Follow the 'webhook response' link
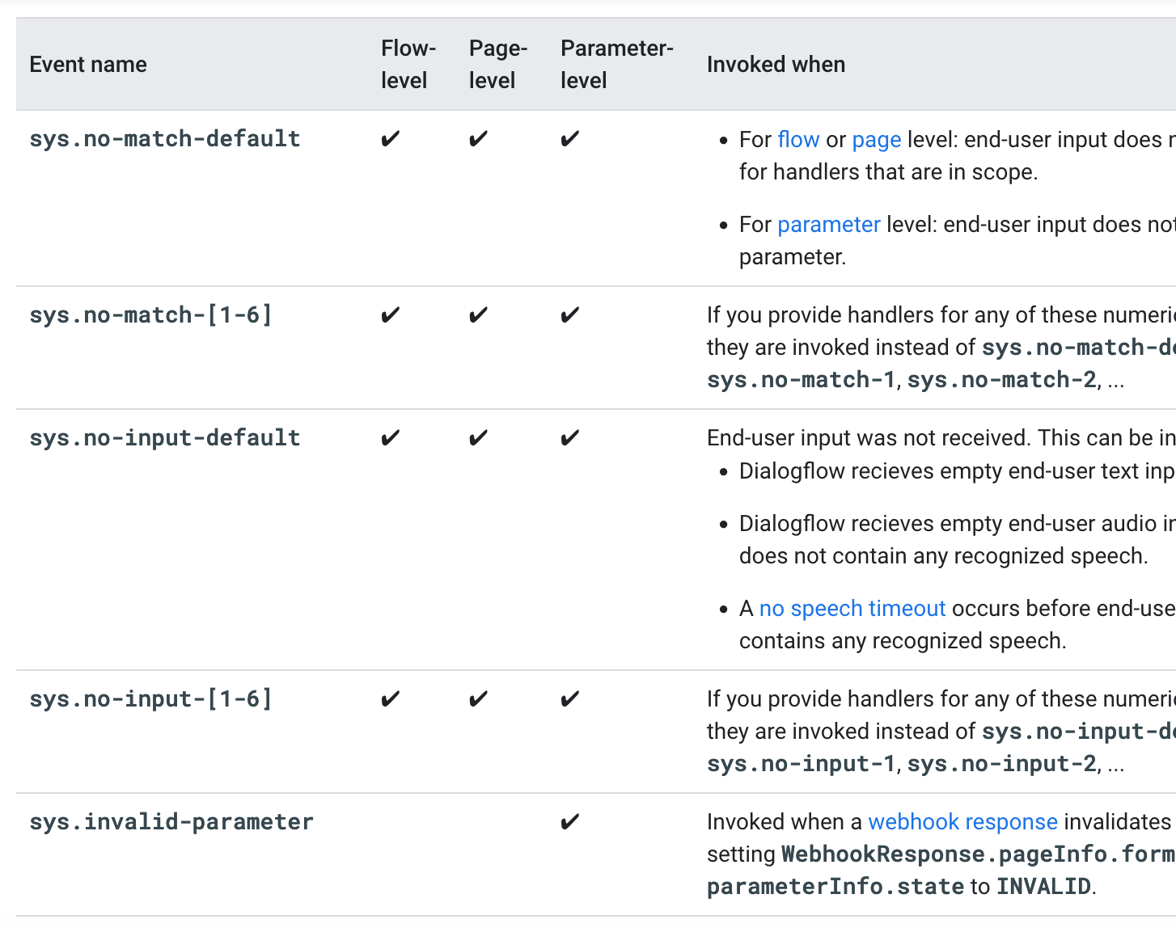The image size is (1176, 928). point(962,822)
